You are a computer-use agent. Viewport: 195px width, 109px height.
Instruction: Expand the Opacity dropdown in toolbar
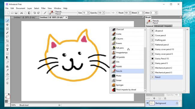[103, 13]
